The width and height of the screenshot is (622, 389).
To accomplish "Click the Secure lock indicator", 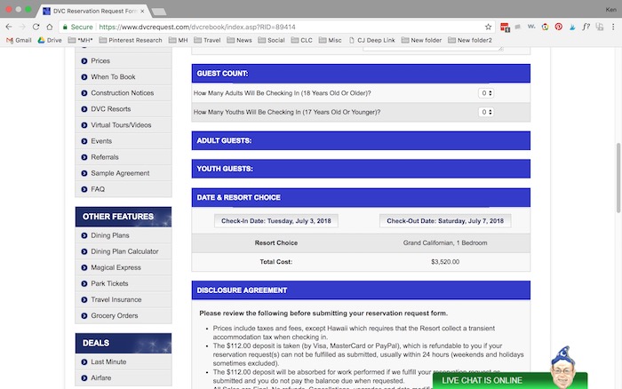I will [78, 27].
